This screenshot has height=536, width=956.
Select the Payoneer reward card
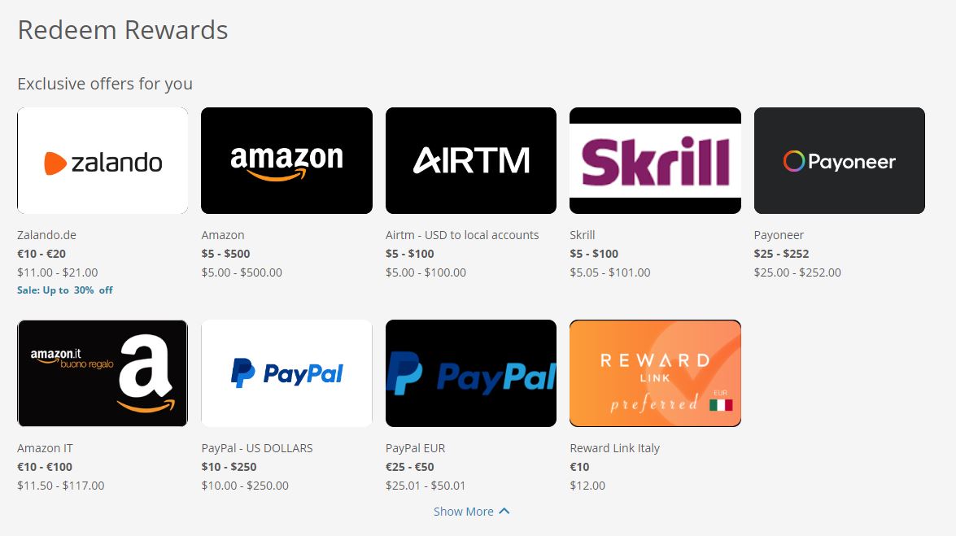(839, 160)
